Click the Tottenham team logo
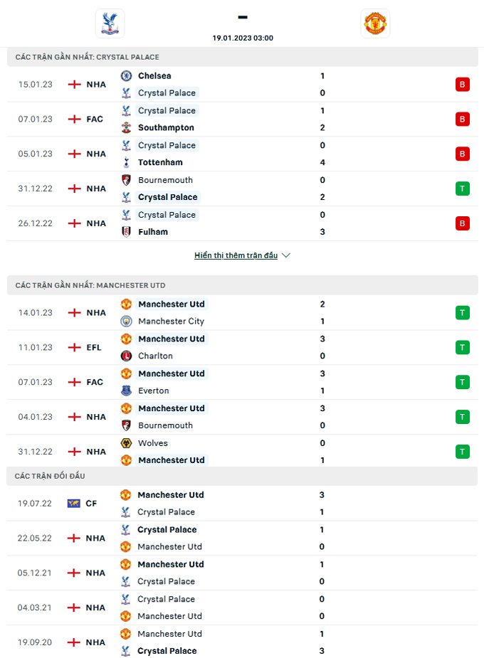The image size is (484, 658). pos(126,162)
